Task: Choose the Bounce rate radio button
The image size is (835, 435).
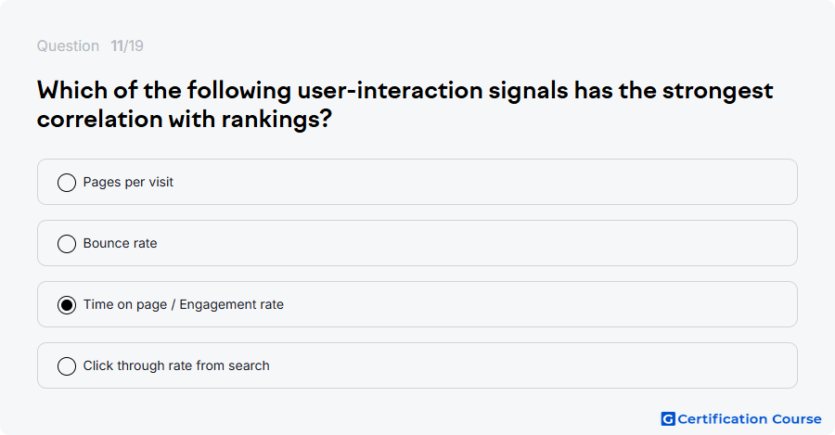Action: pos(67,243)
